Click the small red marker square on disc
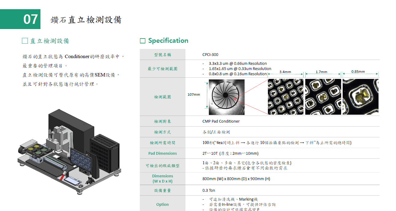396x211 pixels. point(235,99)
